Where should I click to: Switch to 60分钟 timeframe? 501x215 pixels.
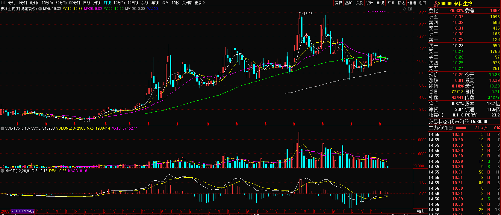point(75,3)
